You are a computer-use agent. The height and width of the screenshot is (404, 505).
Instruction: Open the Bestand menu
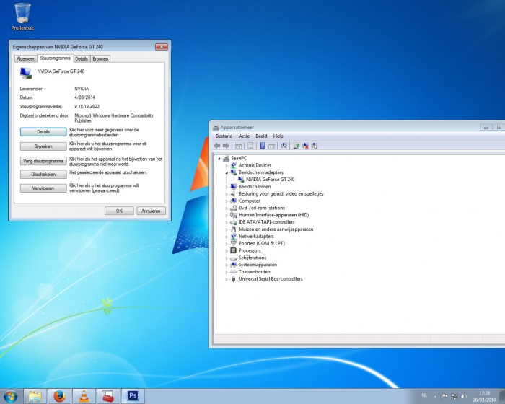pos(224,136)
